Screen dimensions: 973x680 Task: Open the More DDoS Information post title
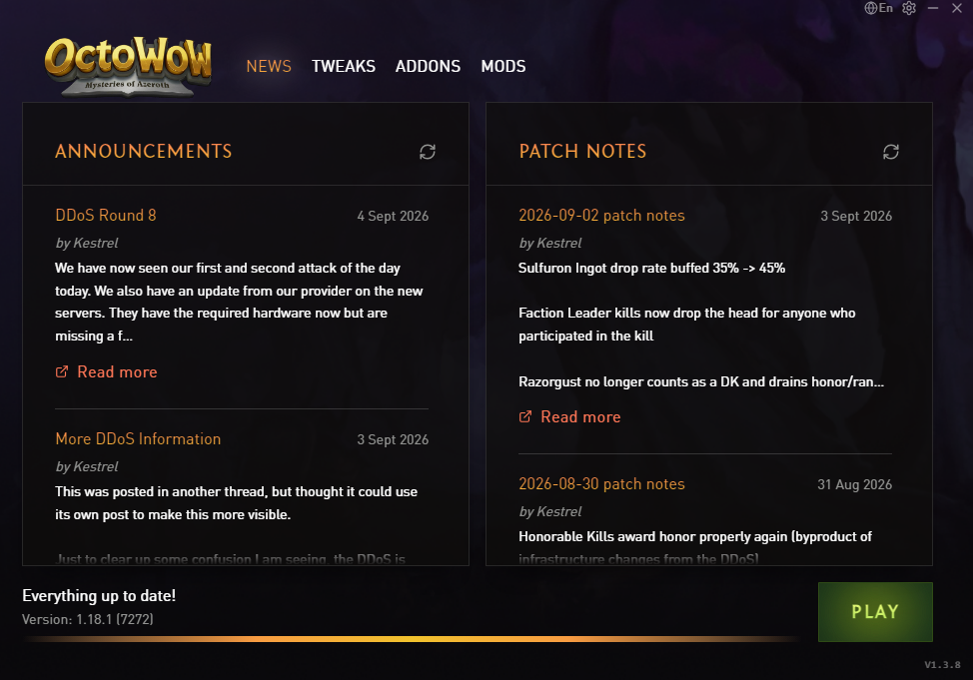(x=138, y=438)
